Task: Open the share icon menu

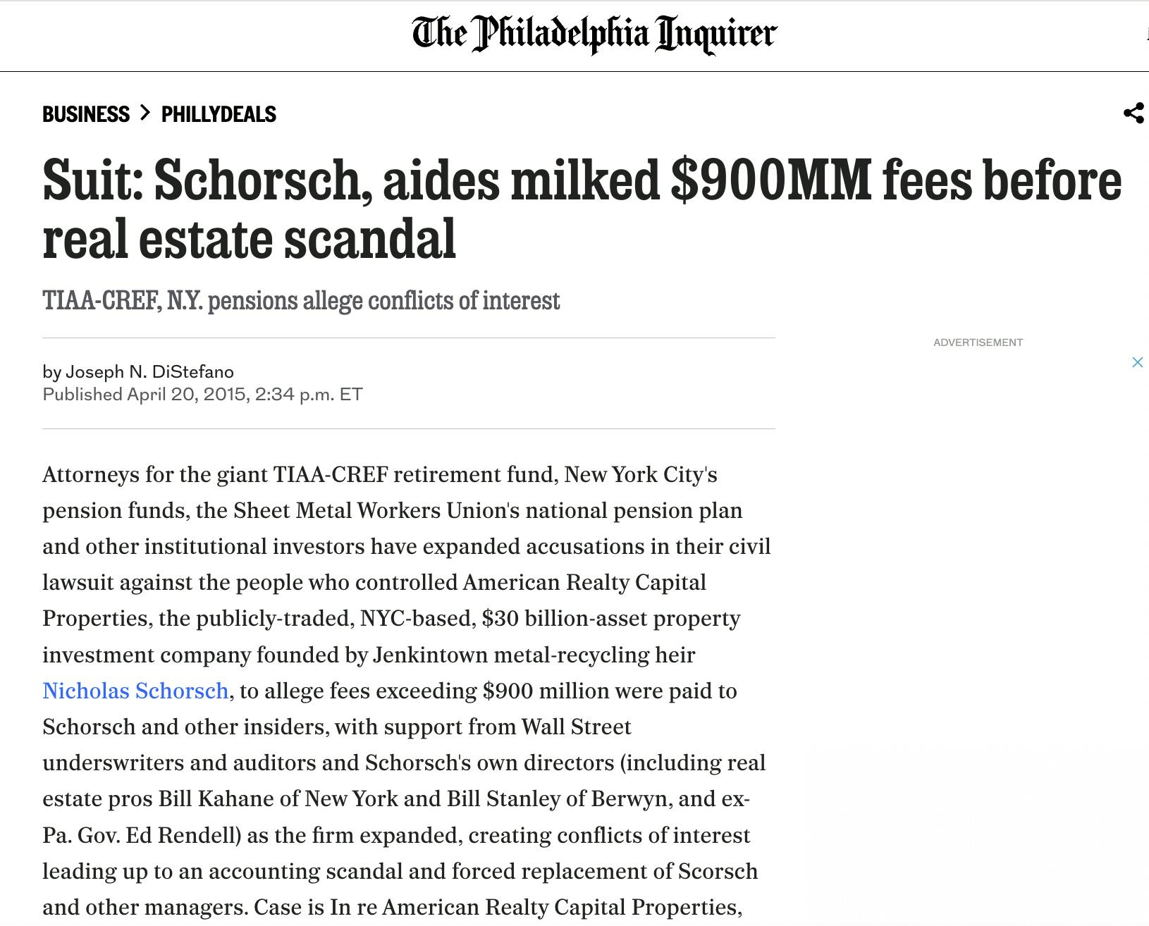Action: pyautogui.click(x=1133, y=113)
